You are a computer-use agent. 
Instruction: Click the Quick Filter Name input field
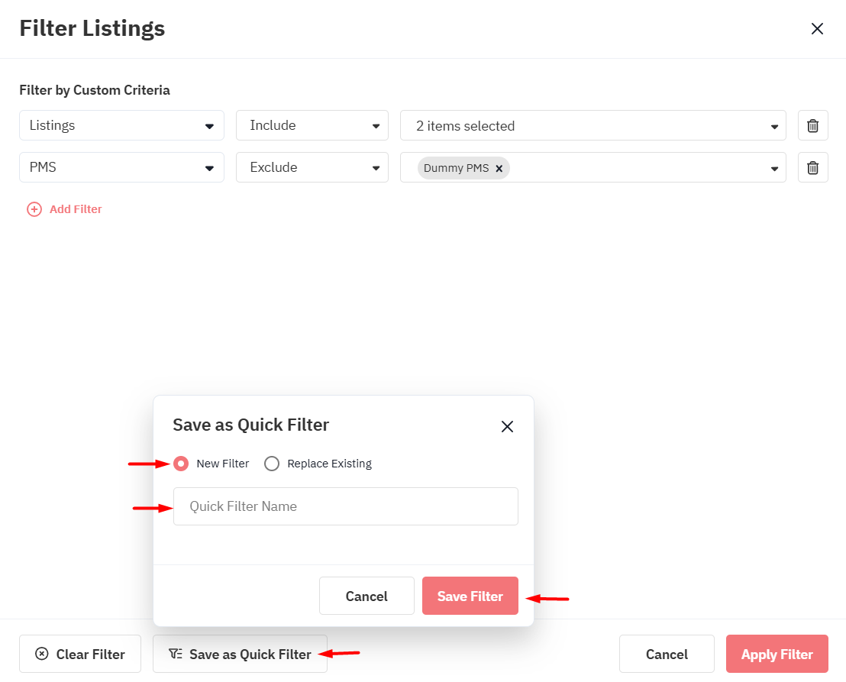[345, 506]
